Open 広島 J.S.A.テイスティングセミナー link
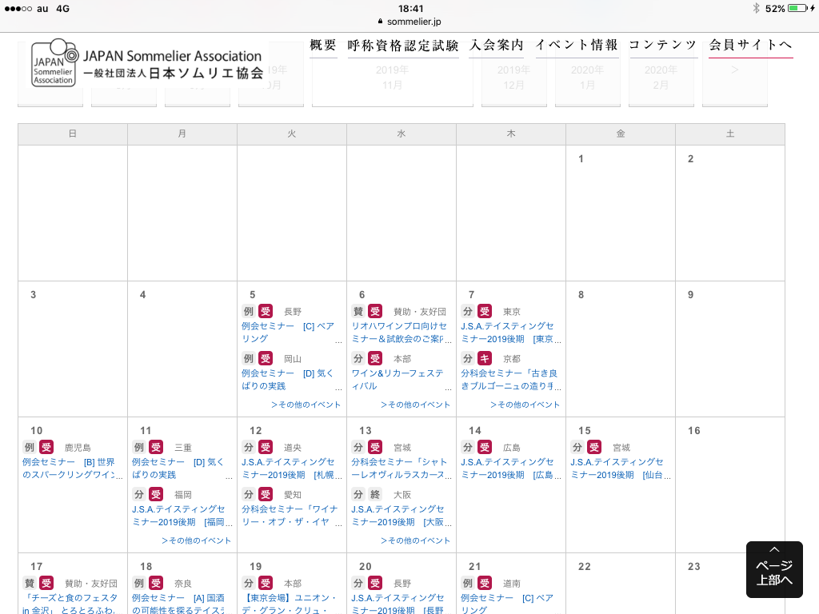 [509, 468]
